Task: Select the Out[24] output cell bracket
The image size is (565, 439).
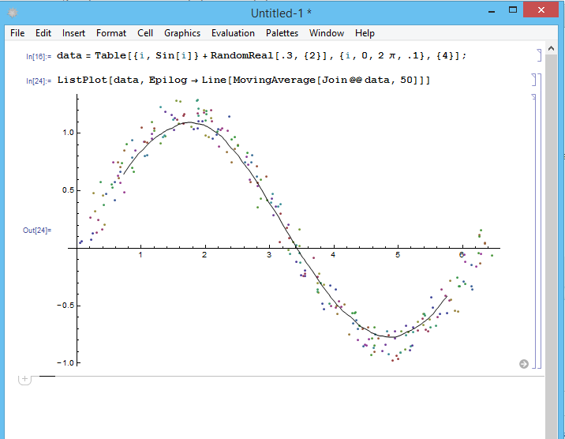Action: point(534,231)
